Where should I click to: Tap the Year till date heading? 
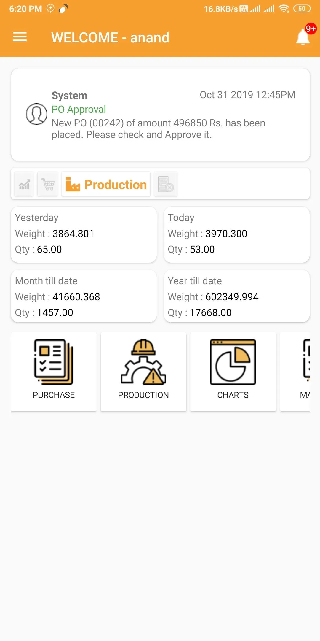[x=195, y=281]
